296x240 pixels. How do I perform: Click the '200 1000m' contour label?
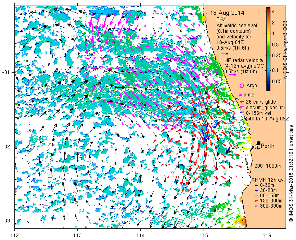268,166
